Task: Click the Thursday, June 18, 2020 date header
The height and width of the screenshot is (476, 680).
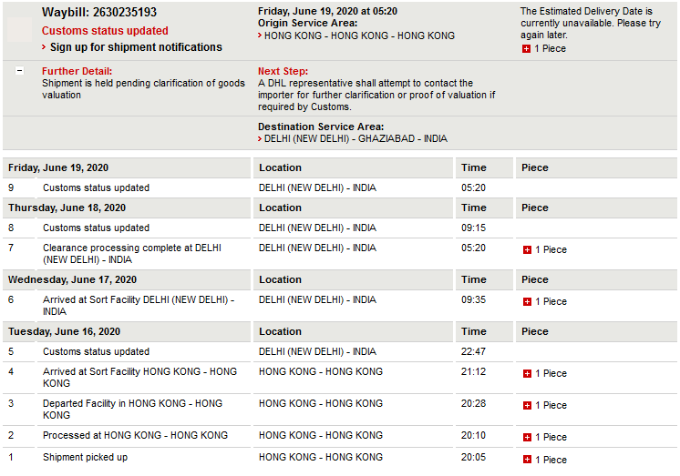Action: 67,208
